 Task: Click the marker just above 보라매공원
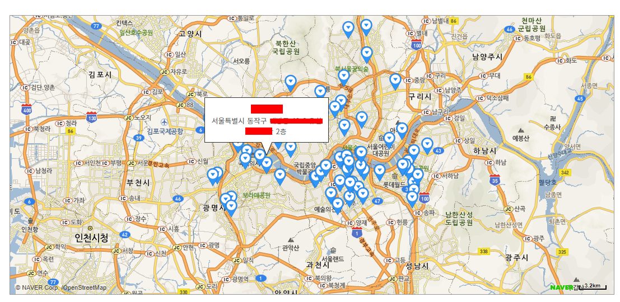(280, 176)
